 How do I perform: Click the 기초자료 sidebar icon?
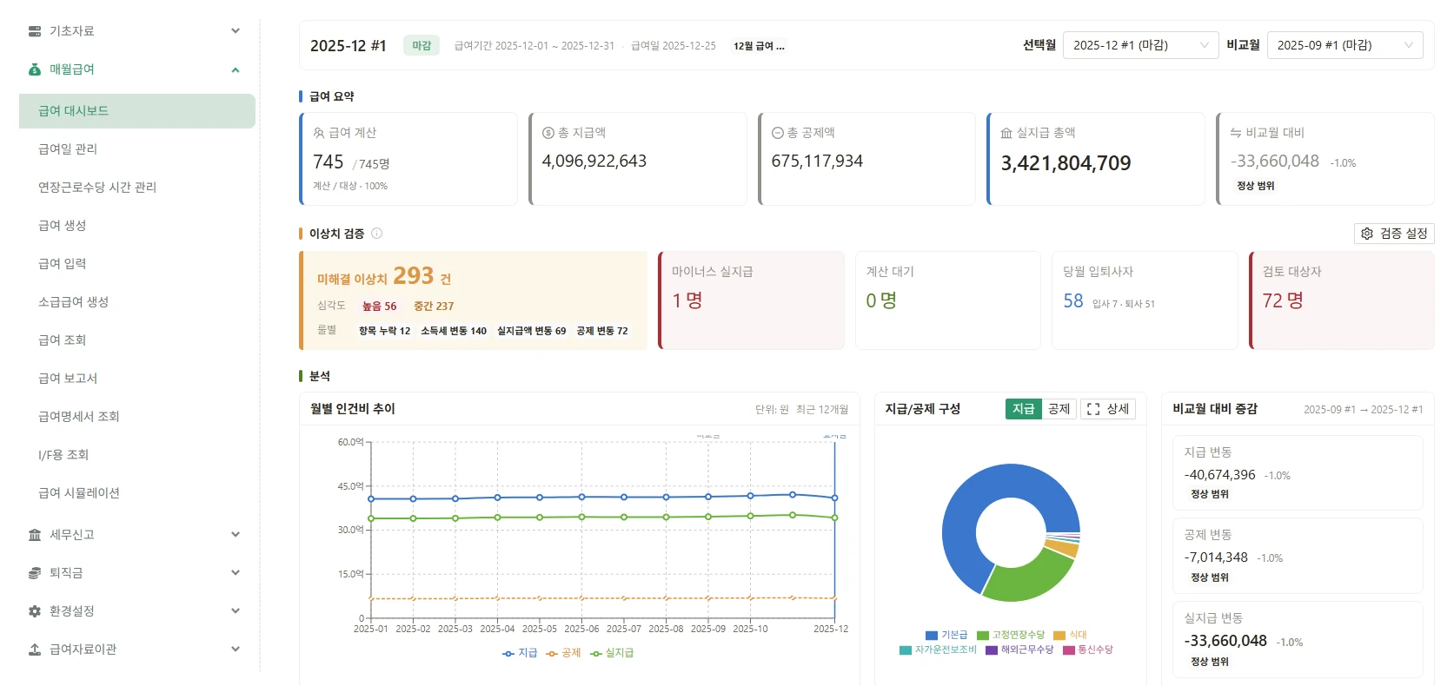35,31
